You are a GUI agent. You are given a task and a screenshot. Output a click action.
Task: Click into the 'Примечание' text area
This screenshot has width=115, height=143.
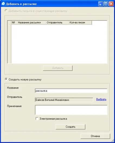click(71, 110)
